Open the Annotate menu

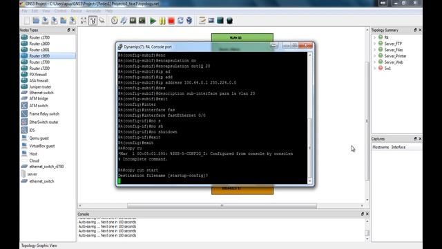pos(93,11)
